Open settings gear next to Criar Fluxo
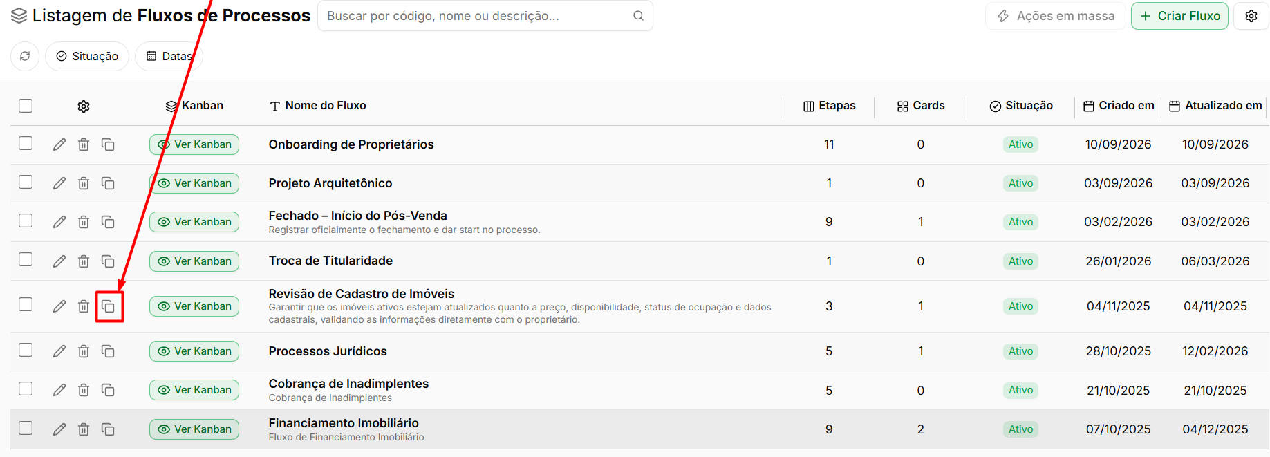1270x457 pixels. coord(1251,16)
